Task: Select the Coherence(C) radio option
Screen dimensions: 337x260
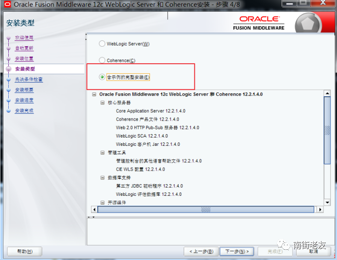Action: (x=102, y=60)
